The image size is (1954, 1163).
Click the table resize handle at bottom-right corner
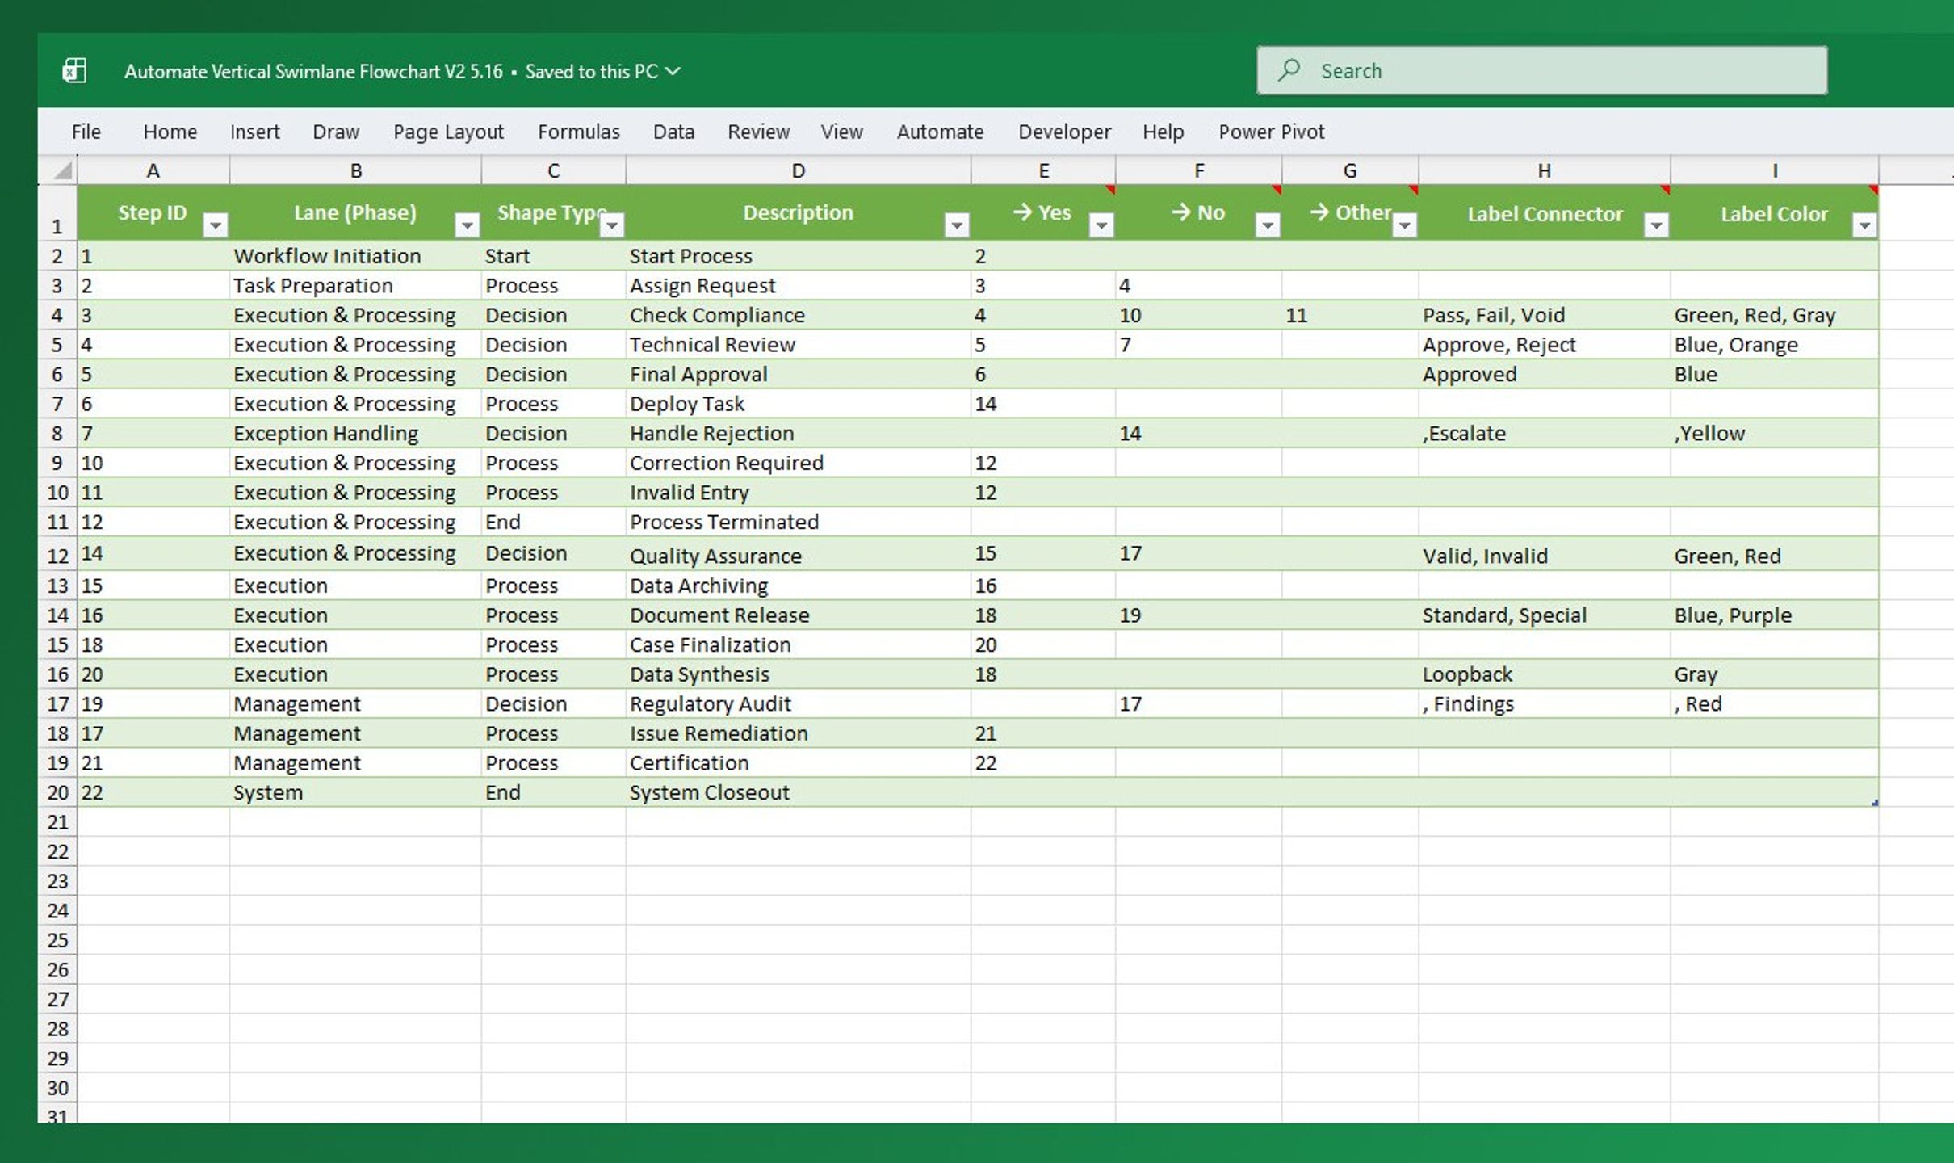click(1875, 802)
